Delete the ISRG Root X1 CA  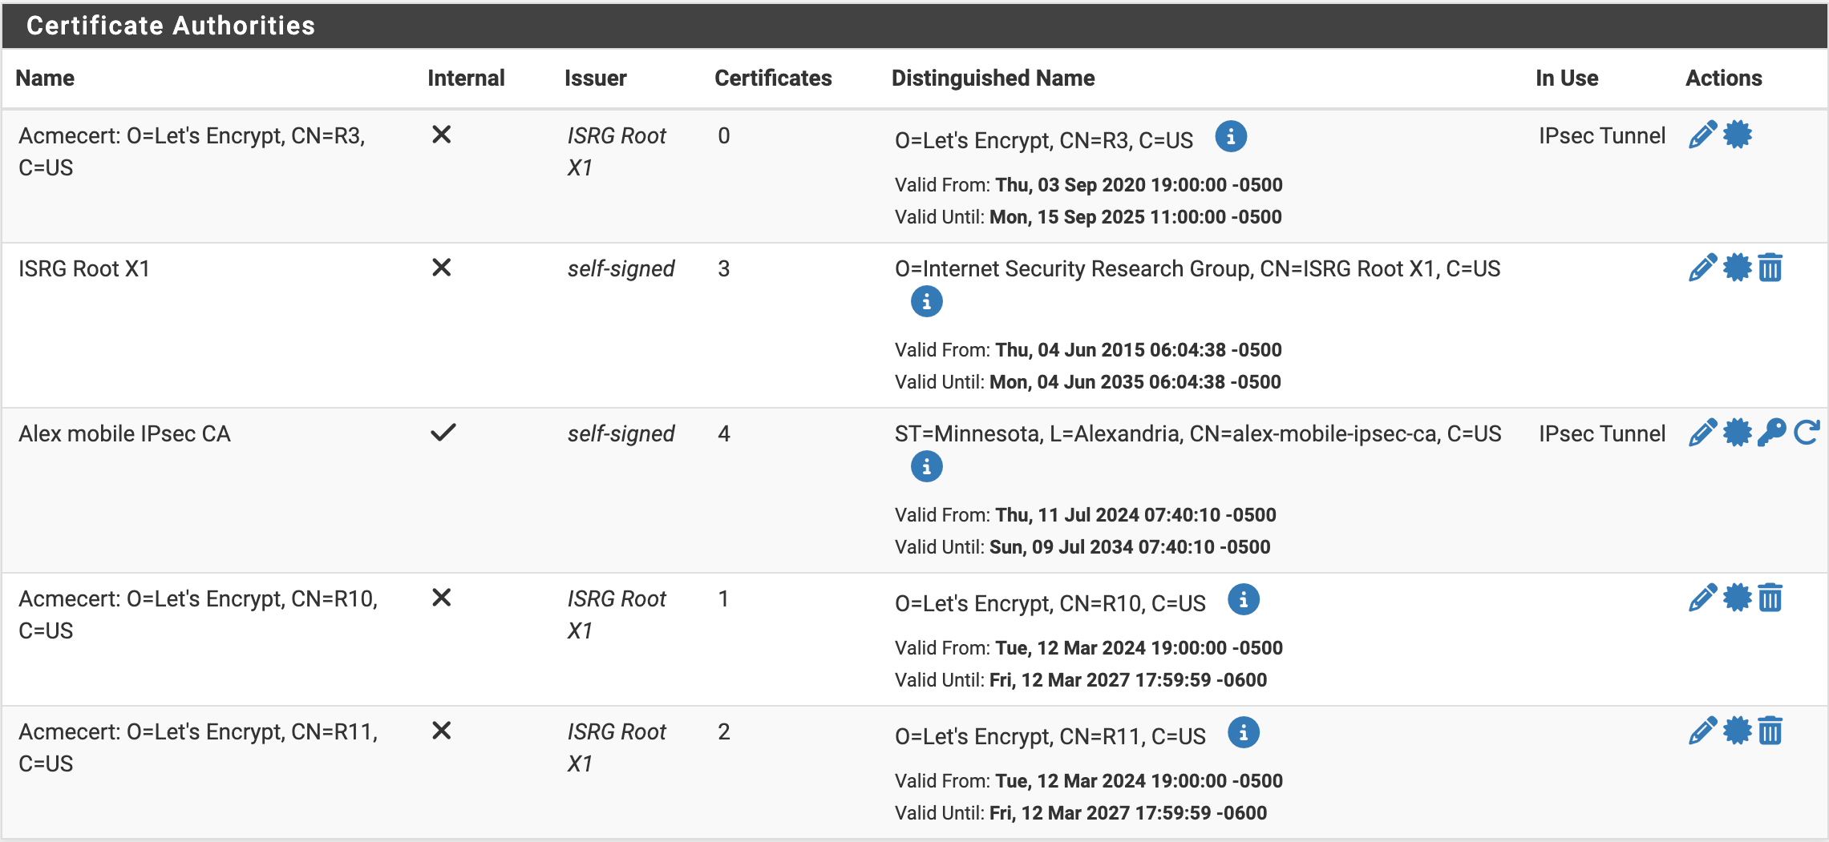pos(1770,268)
